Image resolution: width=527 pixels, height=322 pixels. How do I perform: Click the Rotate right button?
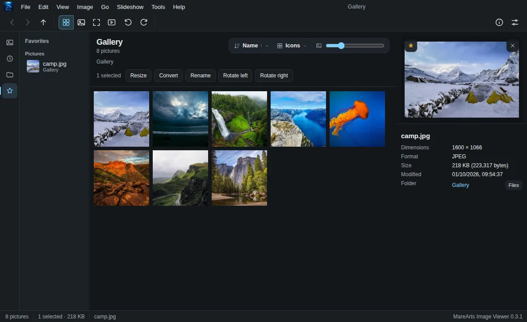pos(274,76)
